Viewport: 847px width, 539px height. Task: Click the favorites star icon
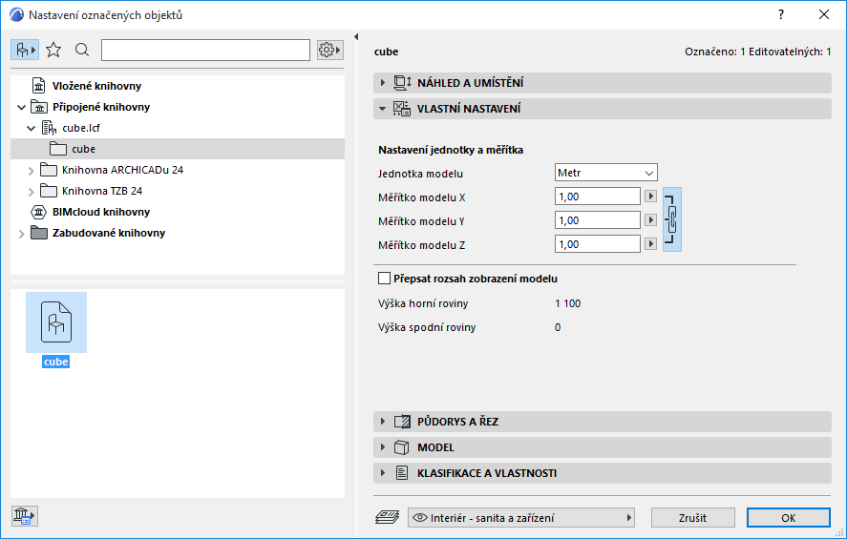[x=53, y=50]
